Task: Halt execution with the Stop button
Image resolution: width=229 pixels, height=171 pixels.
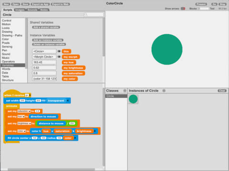Action: pyautogui.click(x=222, y=4)
